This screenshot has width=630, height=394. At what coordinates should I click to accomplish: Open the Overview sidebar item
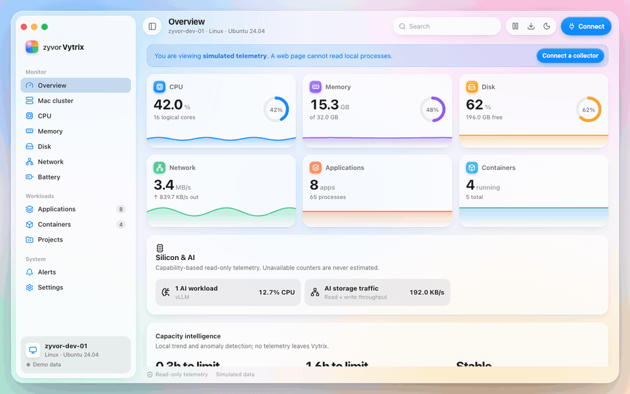[75, 85]
